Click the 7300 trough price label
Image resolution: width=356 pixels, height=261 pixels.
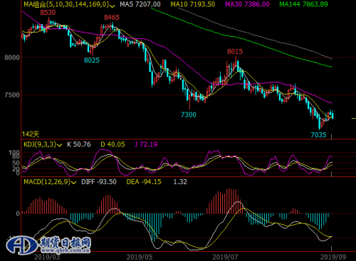click(x=189, y=114)
